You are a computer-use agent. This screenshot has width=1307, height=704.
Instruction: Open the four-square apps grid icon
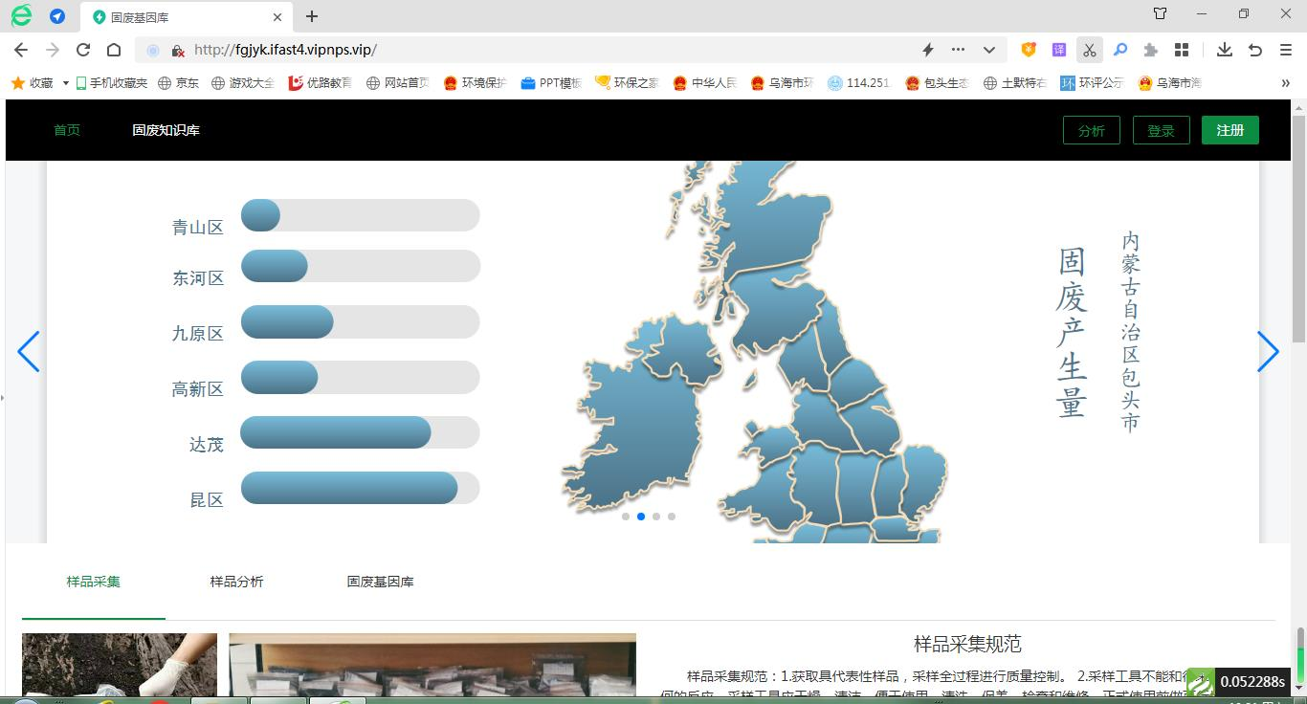1182,50
